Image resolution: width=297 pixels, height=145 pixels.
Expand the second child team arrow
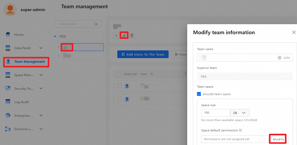coord(59,56)
